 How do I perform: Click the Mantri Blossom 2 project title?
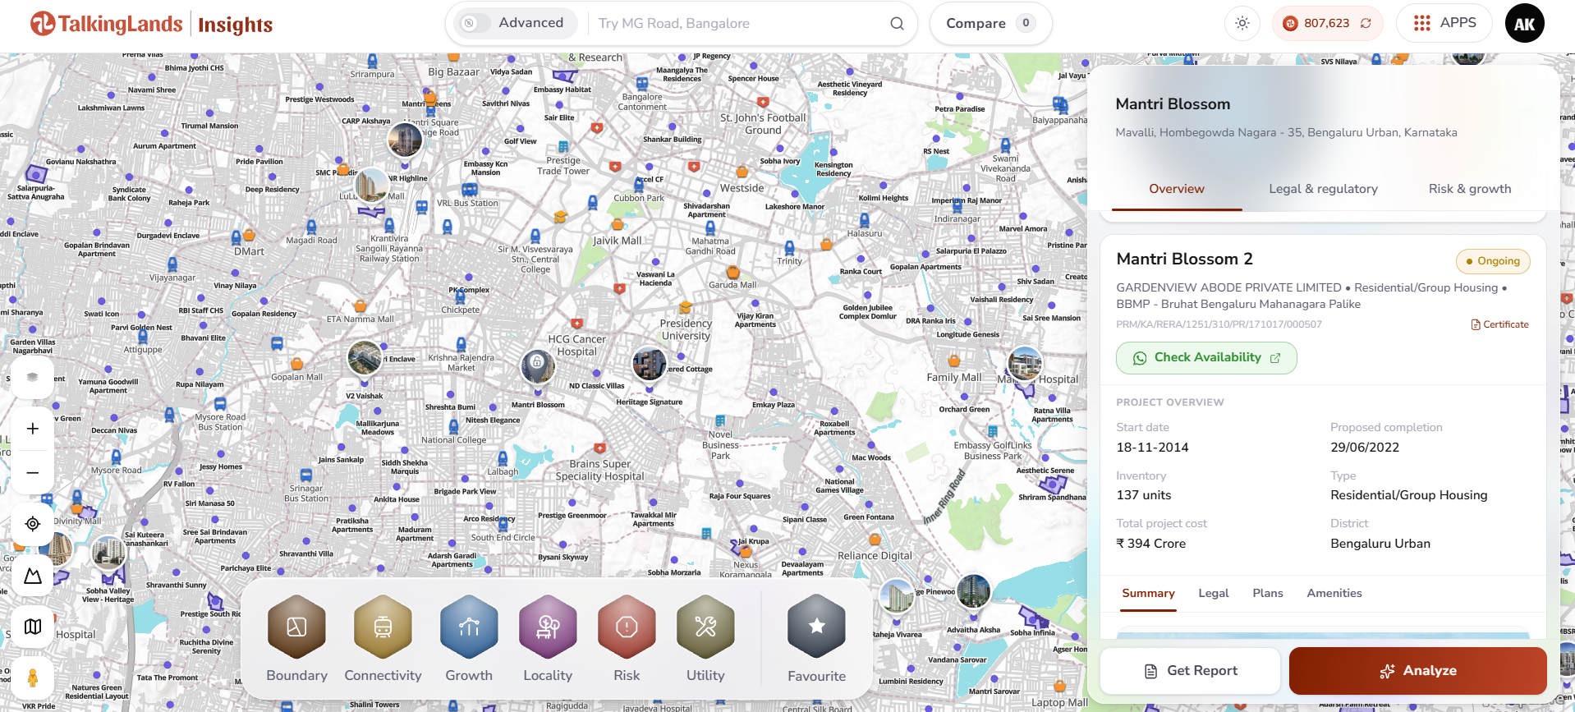[1184, 259]
